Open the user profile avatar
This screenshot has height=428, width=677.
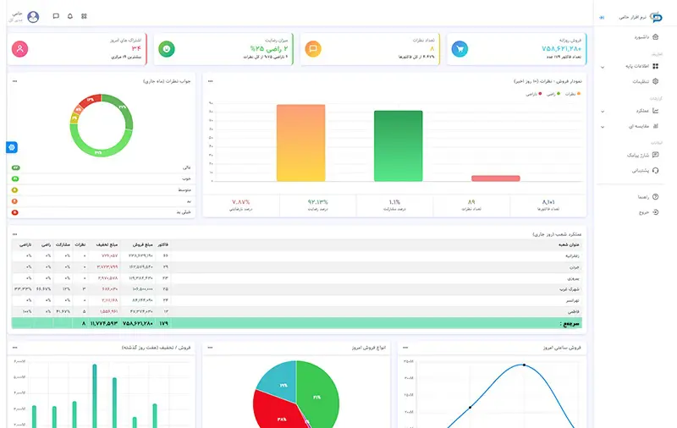pyautogui.click(x=33, y=17)
